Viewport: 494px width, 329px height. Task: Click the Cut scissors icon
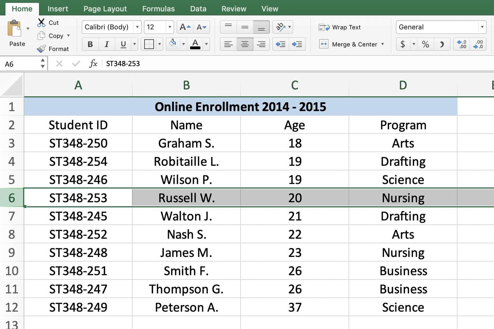41,23
